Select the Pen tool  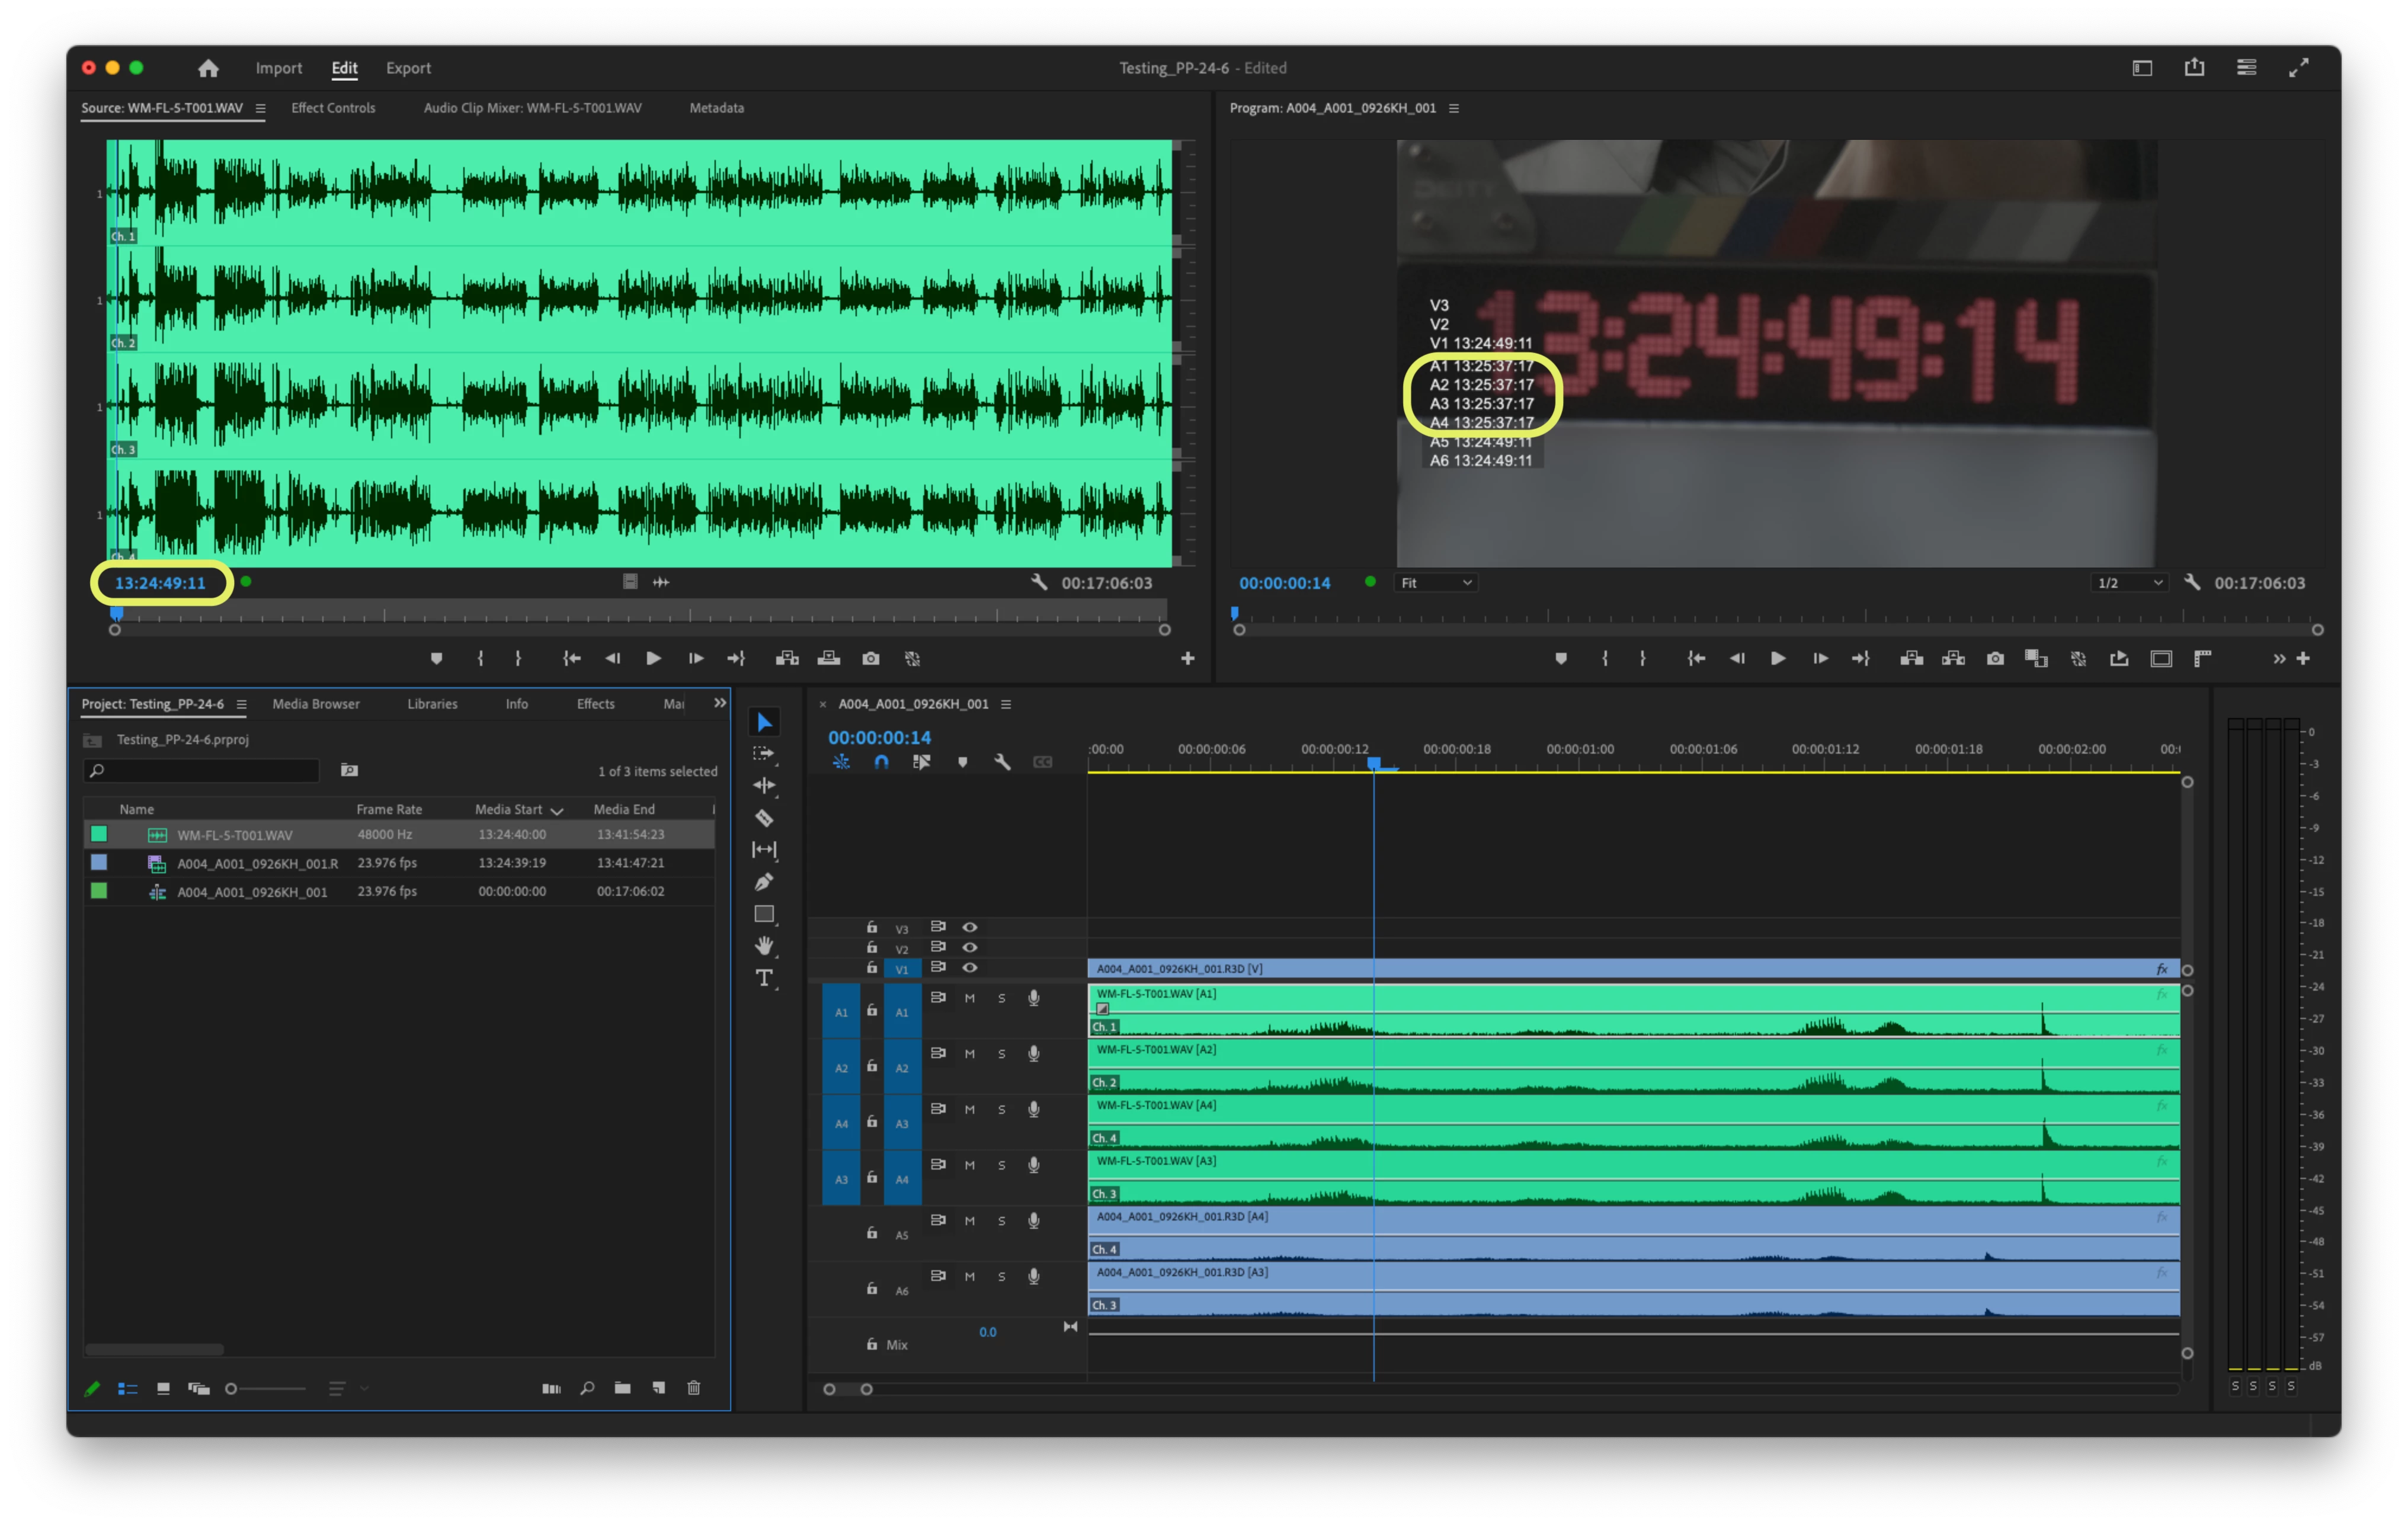pyautogui.click(x=764, y=882)
